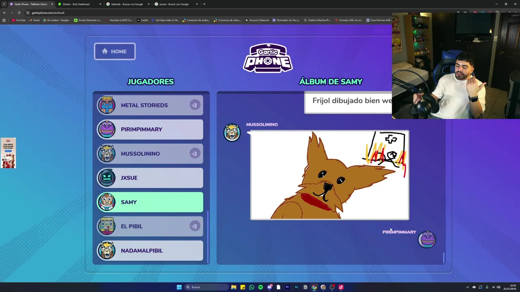The height and width of the screenshot is (292, 520).
Task: Open the Citation Machine bookmark
Action: click(x=317, y=20)
